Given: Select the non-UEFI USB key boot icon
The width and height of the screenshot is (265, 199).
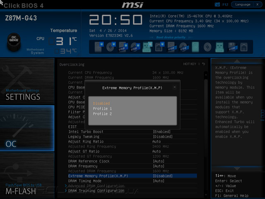Looking at the screenshot, I should (x=219, y=47).
